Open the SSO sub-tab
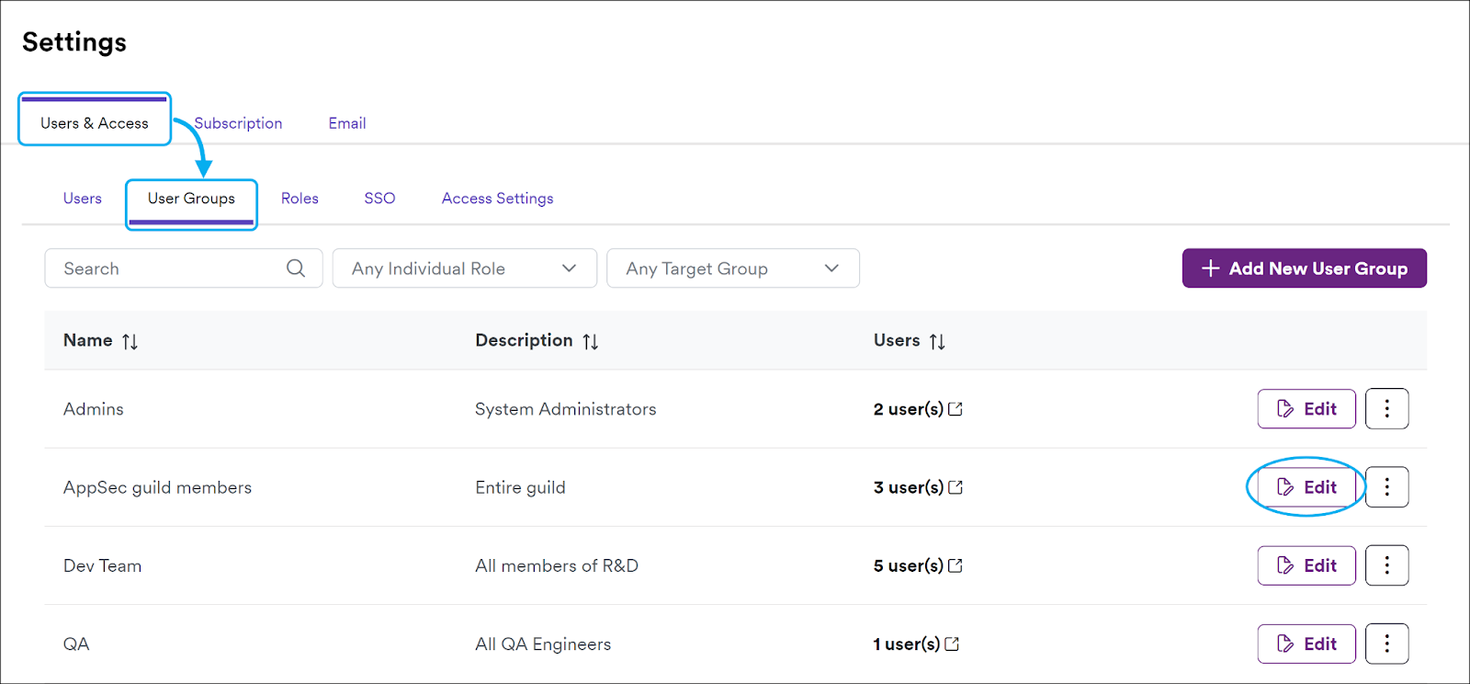The width and height of the screenshot is (1470, 684). 379,199
